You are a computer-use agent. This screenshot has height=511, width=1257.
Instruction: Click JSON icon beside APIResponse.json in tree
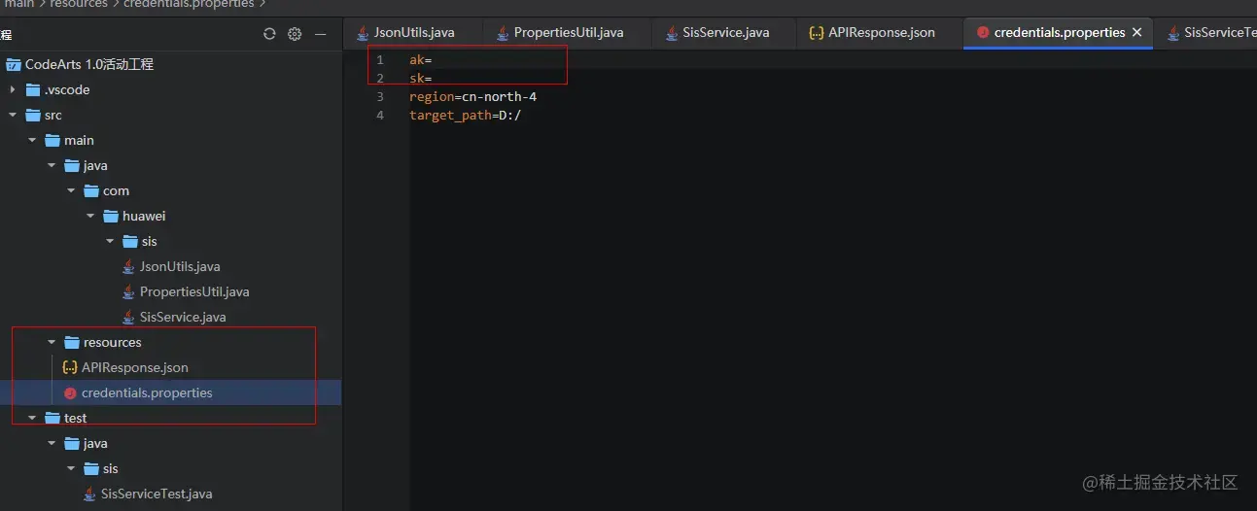(70, 368)
